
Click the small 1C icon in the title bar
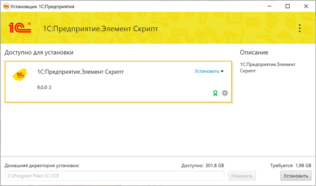[x=6, y=7]
